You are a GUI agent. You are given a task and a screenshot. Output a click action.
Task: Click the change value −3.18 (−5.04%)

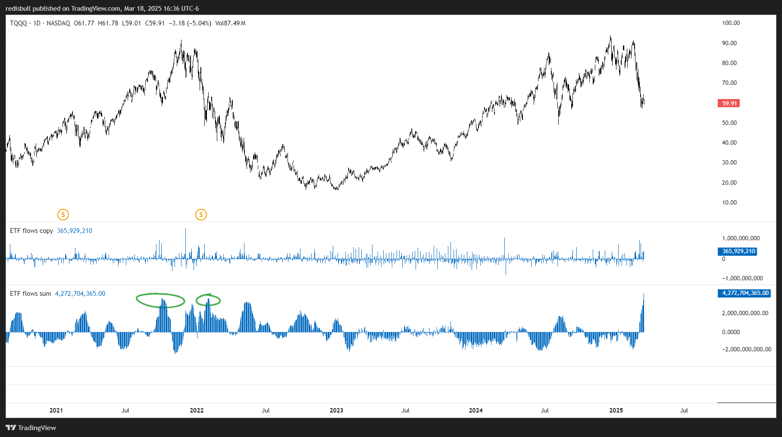(190, 23)
